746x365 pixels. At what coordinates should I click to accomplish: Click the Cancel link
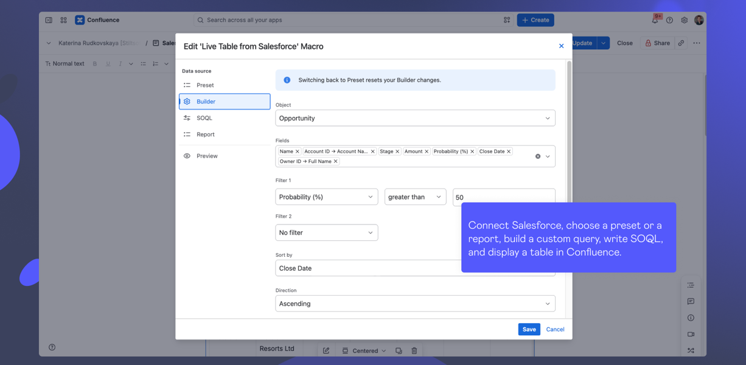555,329
